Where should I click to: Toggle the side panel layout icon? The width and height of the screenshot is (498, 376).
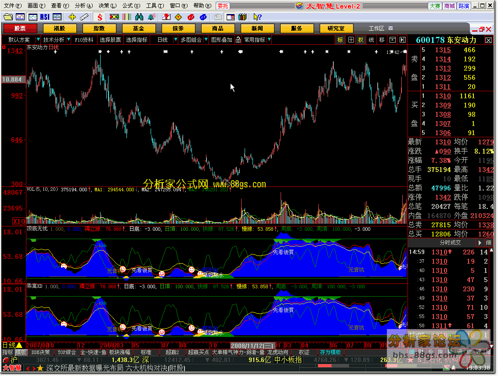[x=230, y=17]
